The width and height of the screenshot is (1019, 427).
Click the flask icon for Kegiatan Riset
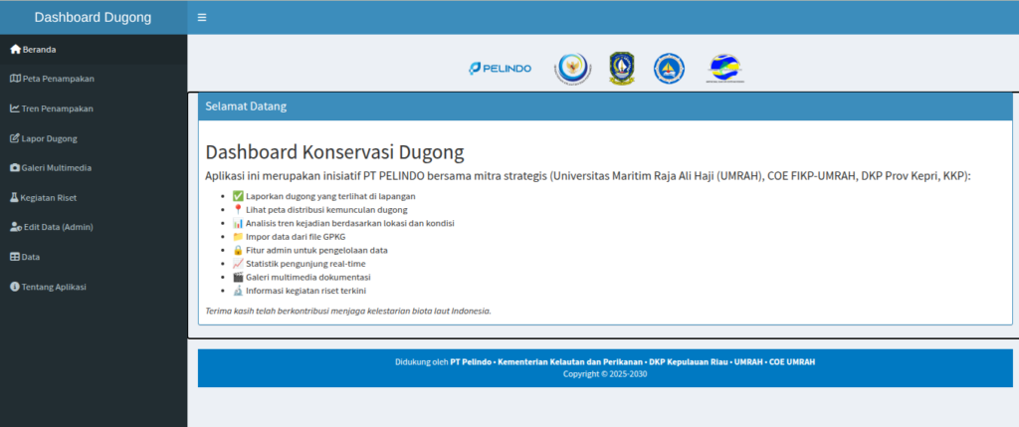point(15,198)
